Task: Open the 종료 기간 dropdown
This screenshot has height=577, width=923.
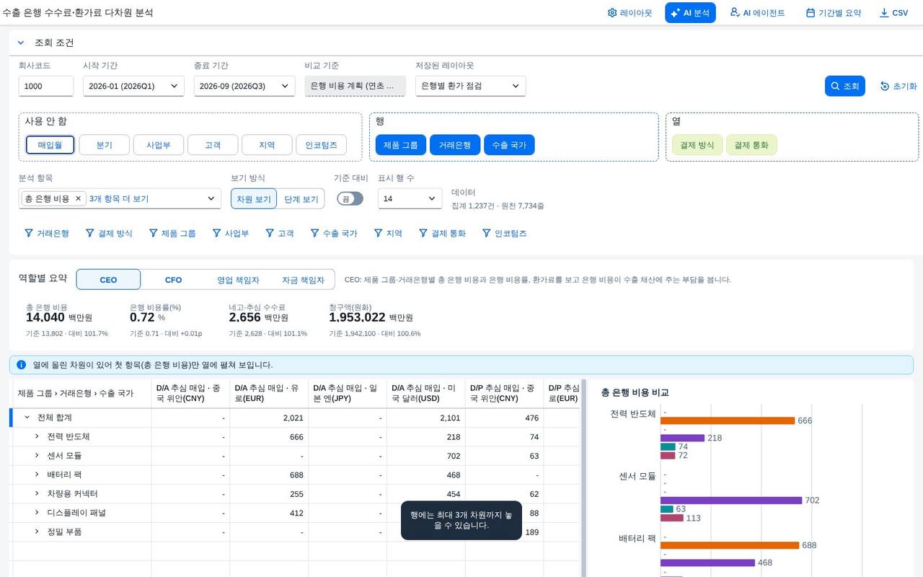Action: point(244,86)
